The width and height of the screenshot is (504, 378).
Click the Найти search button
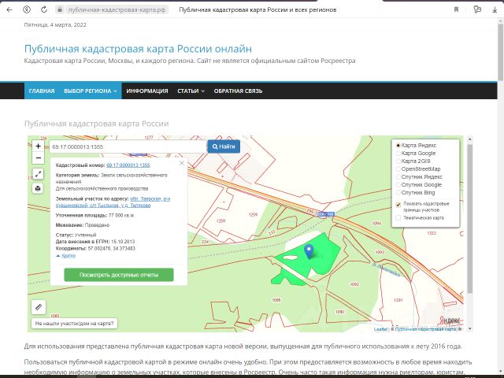224,146
